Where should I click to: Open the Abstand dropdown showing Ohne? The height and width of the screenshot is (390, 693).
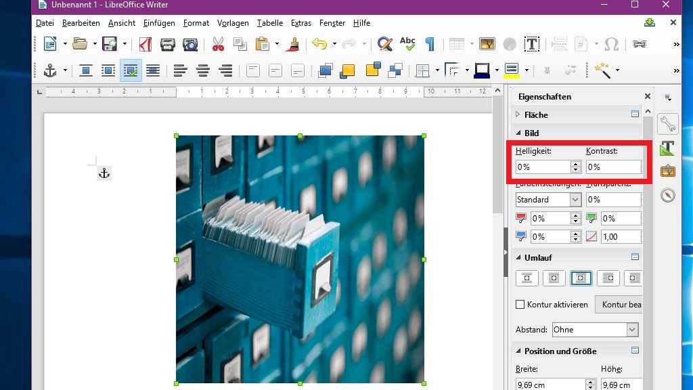pyautogui.click(x=631, y=329)
